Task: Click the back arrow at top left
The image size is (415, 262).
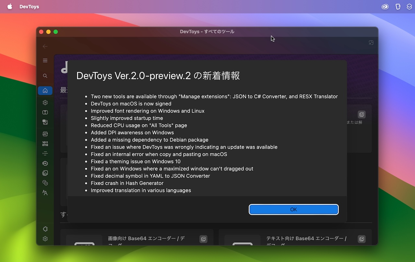Action: (45, 46)
